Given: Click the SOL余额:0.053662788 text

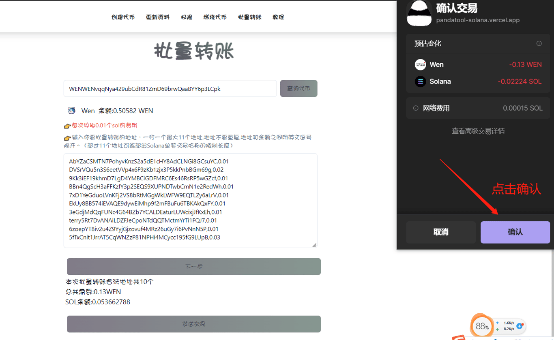Looking at the screenshot, I should tap(98, 302).
